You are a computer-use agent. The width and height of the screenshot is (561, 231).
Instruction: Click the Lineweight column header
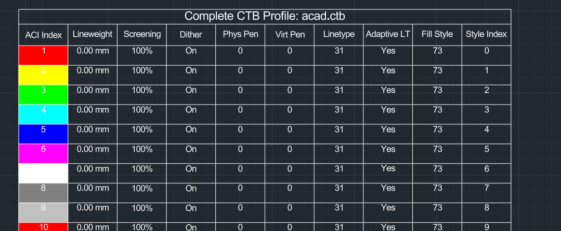point(93,35)
